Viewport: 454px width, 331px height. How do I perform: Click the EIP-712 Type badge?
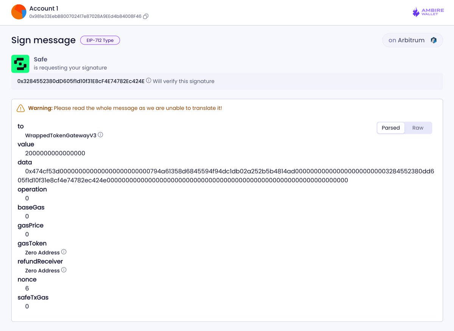[x=100, y=40]
